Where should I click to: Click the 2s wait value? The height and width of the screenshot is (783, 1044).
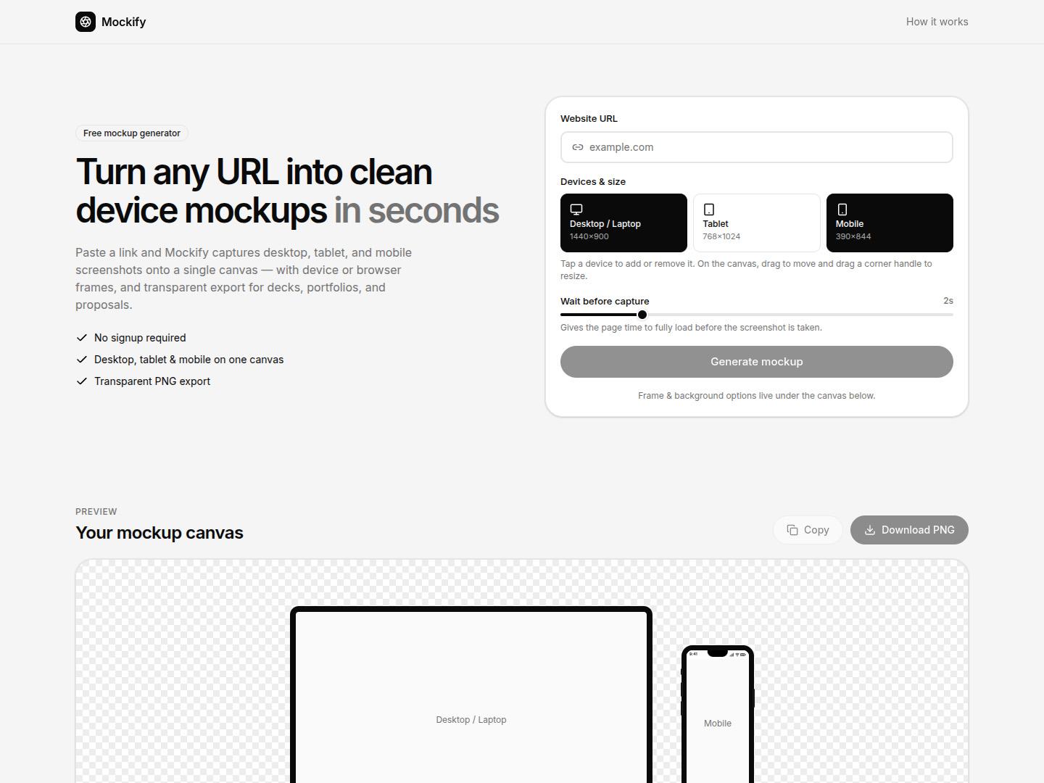(x=948, y=301)
